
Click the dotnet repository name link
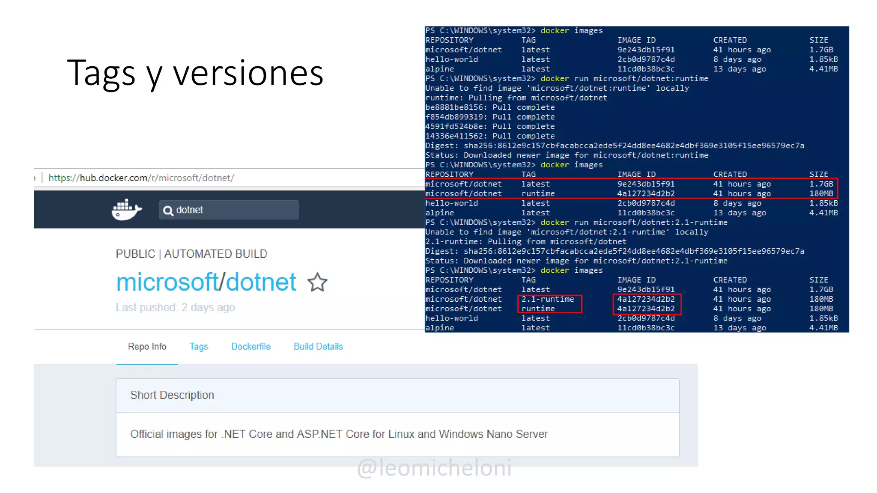(x=261, y=282)
